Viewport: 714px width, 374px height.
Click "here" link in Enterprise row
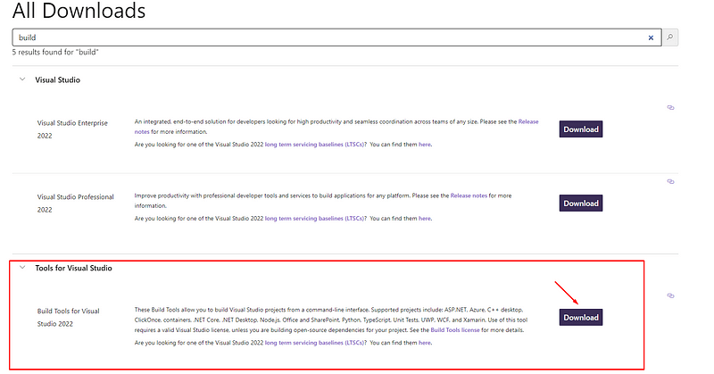click(425, 144)
